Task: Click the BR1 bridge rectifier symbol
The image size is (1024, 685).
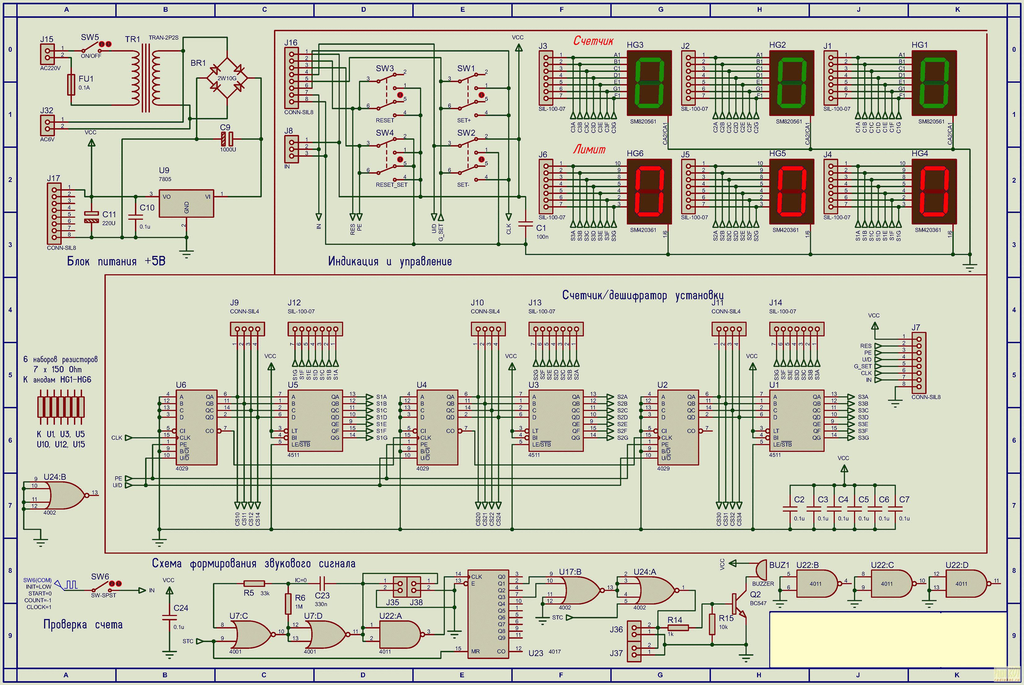Action: [x=227, y=79]
